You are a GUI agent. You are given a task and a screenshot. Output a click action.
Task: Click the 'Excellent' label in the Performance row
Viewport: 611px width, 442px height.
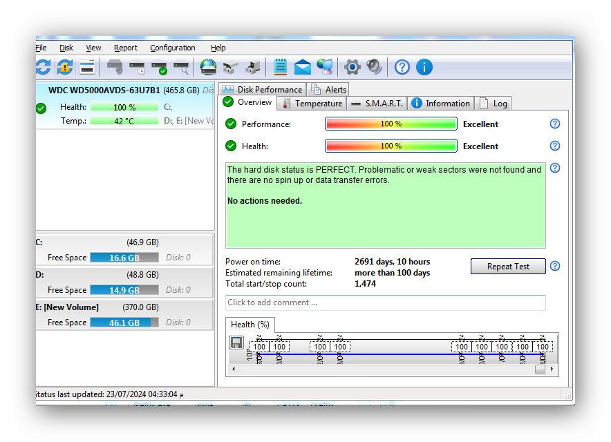(480, 124)
